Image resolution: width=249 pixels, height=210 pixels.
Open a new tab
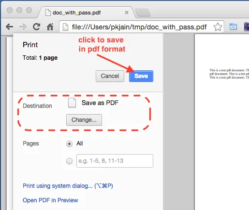(143, 13)
